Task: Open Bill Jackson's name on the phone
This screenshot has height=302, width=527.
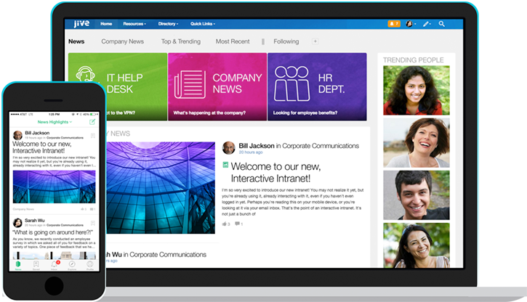Action: tap(37, 133)
